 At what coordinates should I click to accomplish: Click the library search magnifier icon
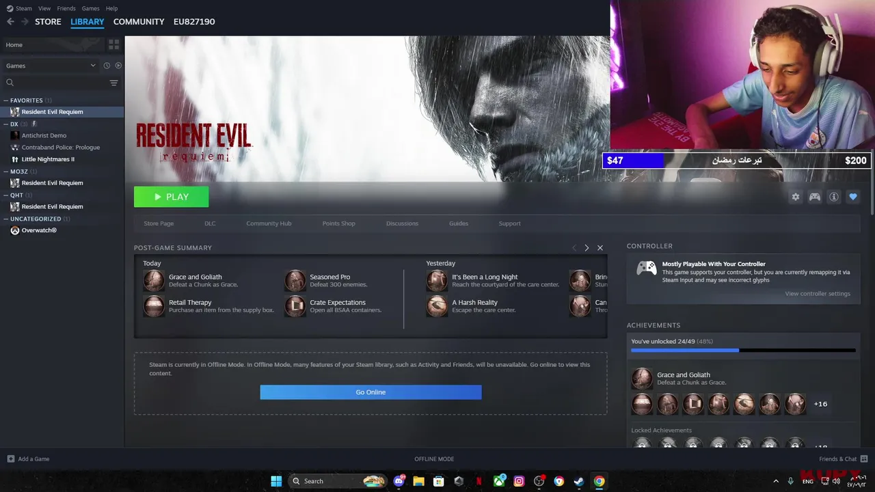10,83
